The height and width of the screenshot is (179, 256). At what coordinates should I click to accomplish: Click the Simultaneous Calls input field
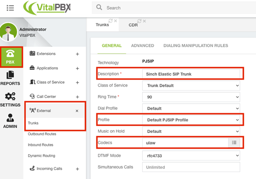(x=191, y=167)
